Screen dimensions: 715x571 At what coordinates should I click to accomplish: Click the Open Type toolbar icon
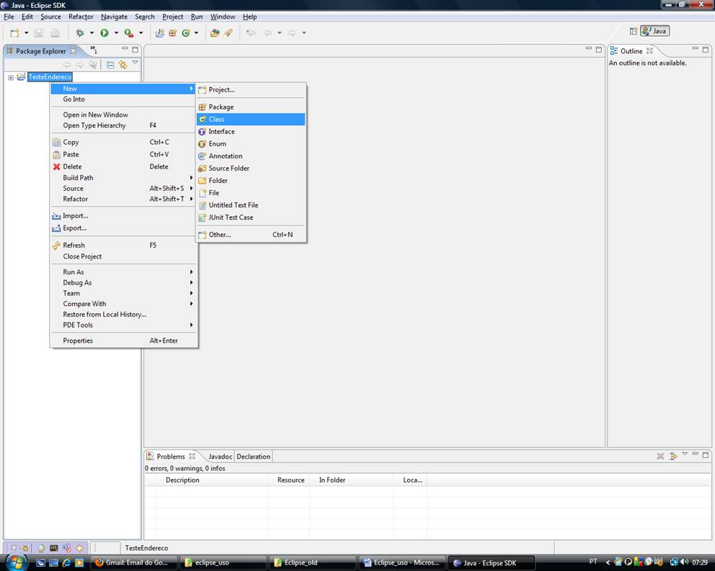pyautogui.click(x=215, y=33)
